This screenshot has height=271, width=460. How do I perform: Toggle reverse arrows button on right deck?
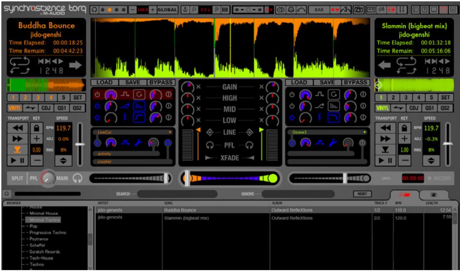point(398,108)
